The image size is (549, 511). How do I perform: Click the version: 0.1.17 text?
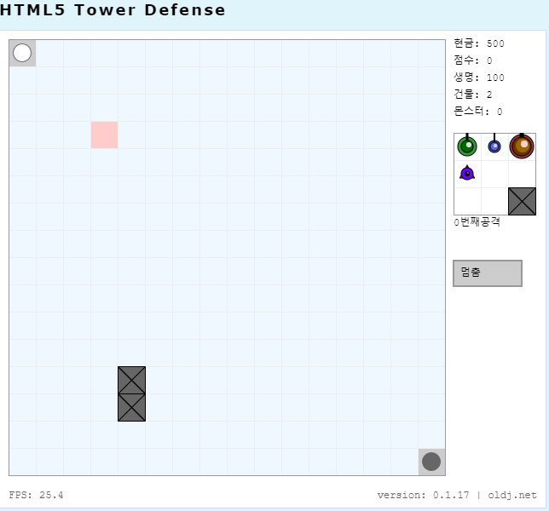tap(423, 495)
